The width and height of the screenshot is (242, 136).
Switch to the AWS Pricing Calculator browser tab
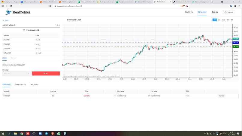click(x=67, y=2)
